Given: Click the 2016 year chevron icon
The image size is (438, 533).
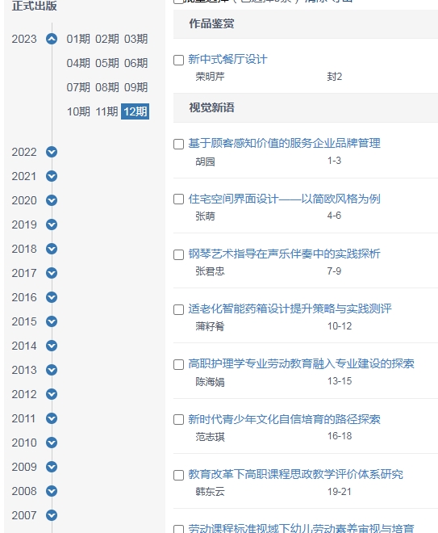Looking at the screenshot, I should (52, 297).
